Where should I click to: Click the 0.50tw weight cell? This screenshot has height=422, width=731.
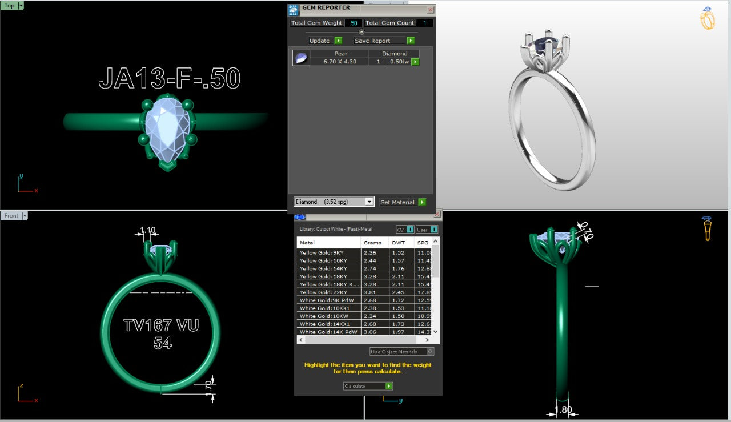pyautogui.click(x=399, y=62)
